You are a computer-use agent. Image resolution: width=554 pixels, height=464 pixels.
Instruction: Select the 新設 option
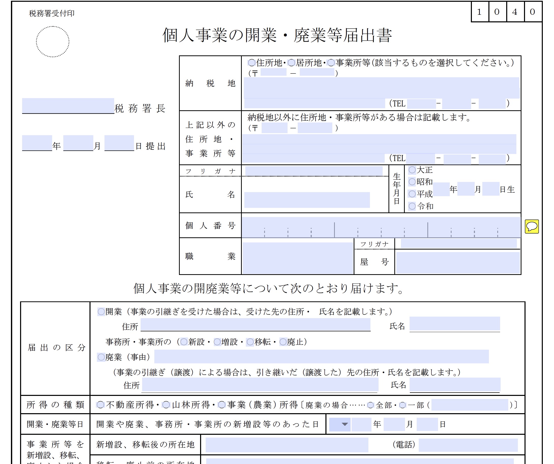184,342
